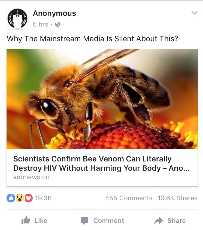
Task: Tap the Comment speech bubble icon
Action: pos(84,221)
